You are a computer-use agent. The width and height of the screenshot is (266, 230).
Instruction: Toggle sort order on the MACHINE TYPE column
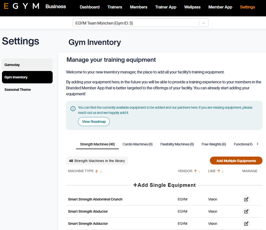point(96,171)
